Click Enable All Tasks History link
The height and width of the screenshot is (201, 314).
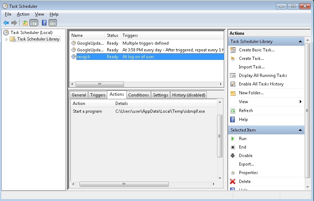[x=261, y=84]
